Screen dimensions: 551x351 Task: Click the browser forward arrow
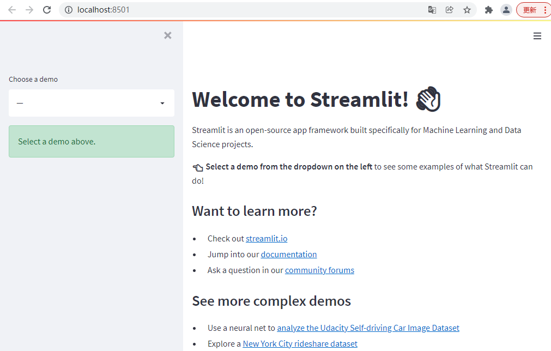29,10
